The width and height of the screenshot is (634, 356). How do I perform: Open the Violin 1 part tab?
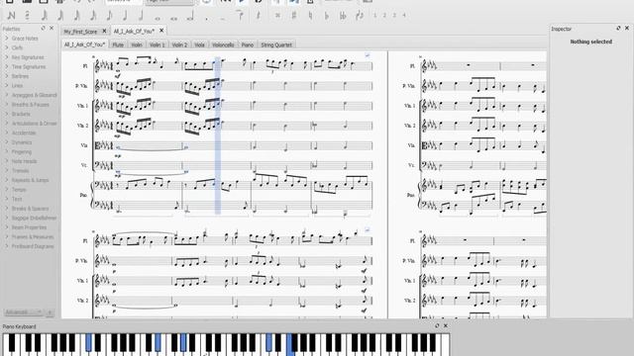coord(158,44)
